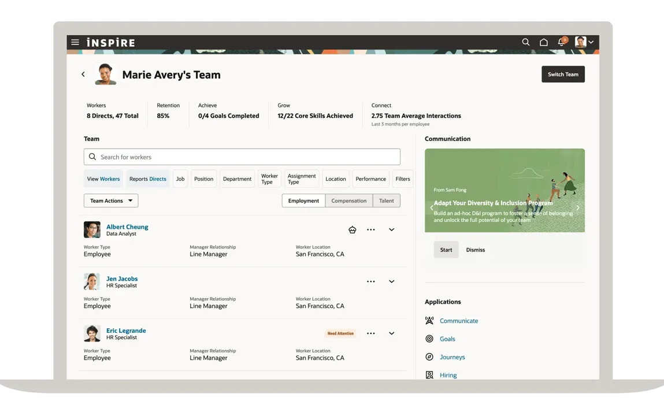
Task: Click 2.75 Team Average Interactions stat
Action: coord(416,116)
